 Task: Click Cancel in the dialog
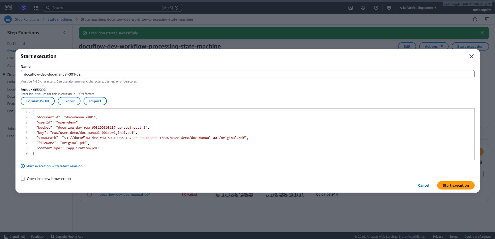[x=424, y=185]
